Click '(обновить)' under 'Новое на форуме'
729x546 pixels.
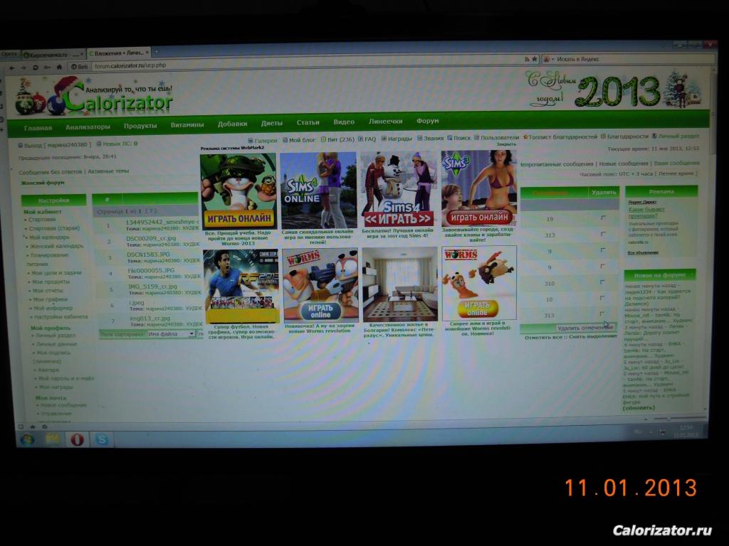click(639, 407)
